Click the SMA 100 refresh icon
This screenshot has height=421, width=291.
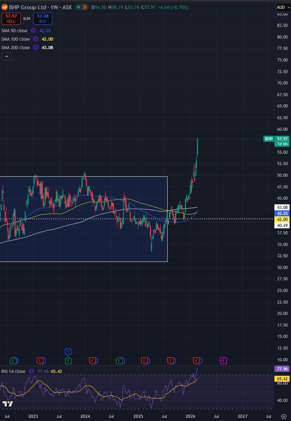point(36,39)
